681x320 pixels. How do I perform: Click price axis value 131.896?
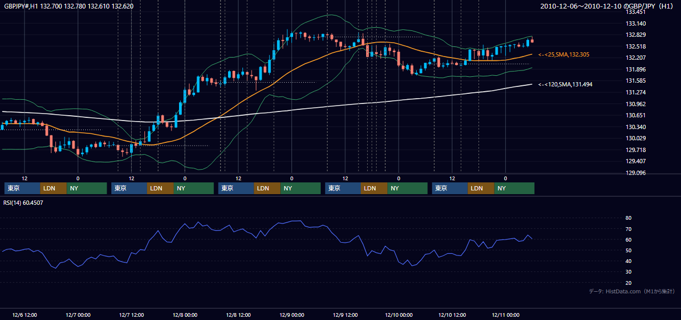[636, 69]
